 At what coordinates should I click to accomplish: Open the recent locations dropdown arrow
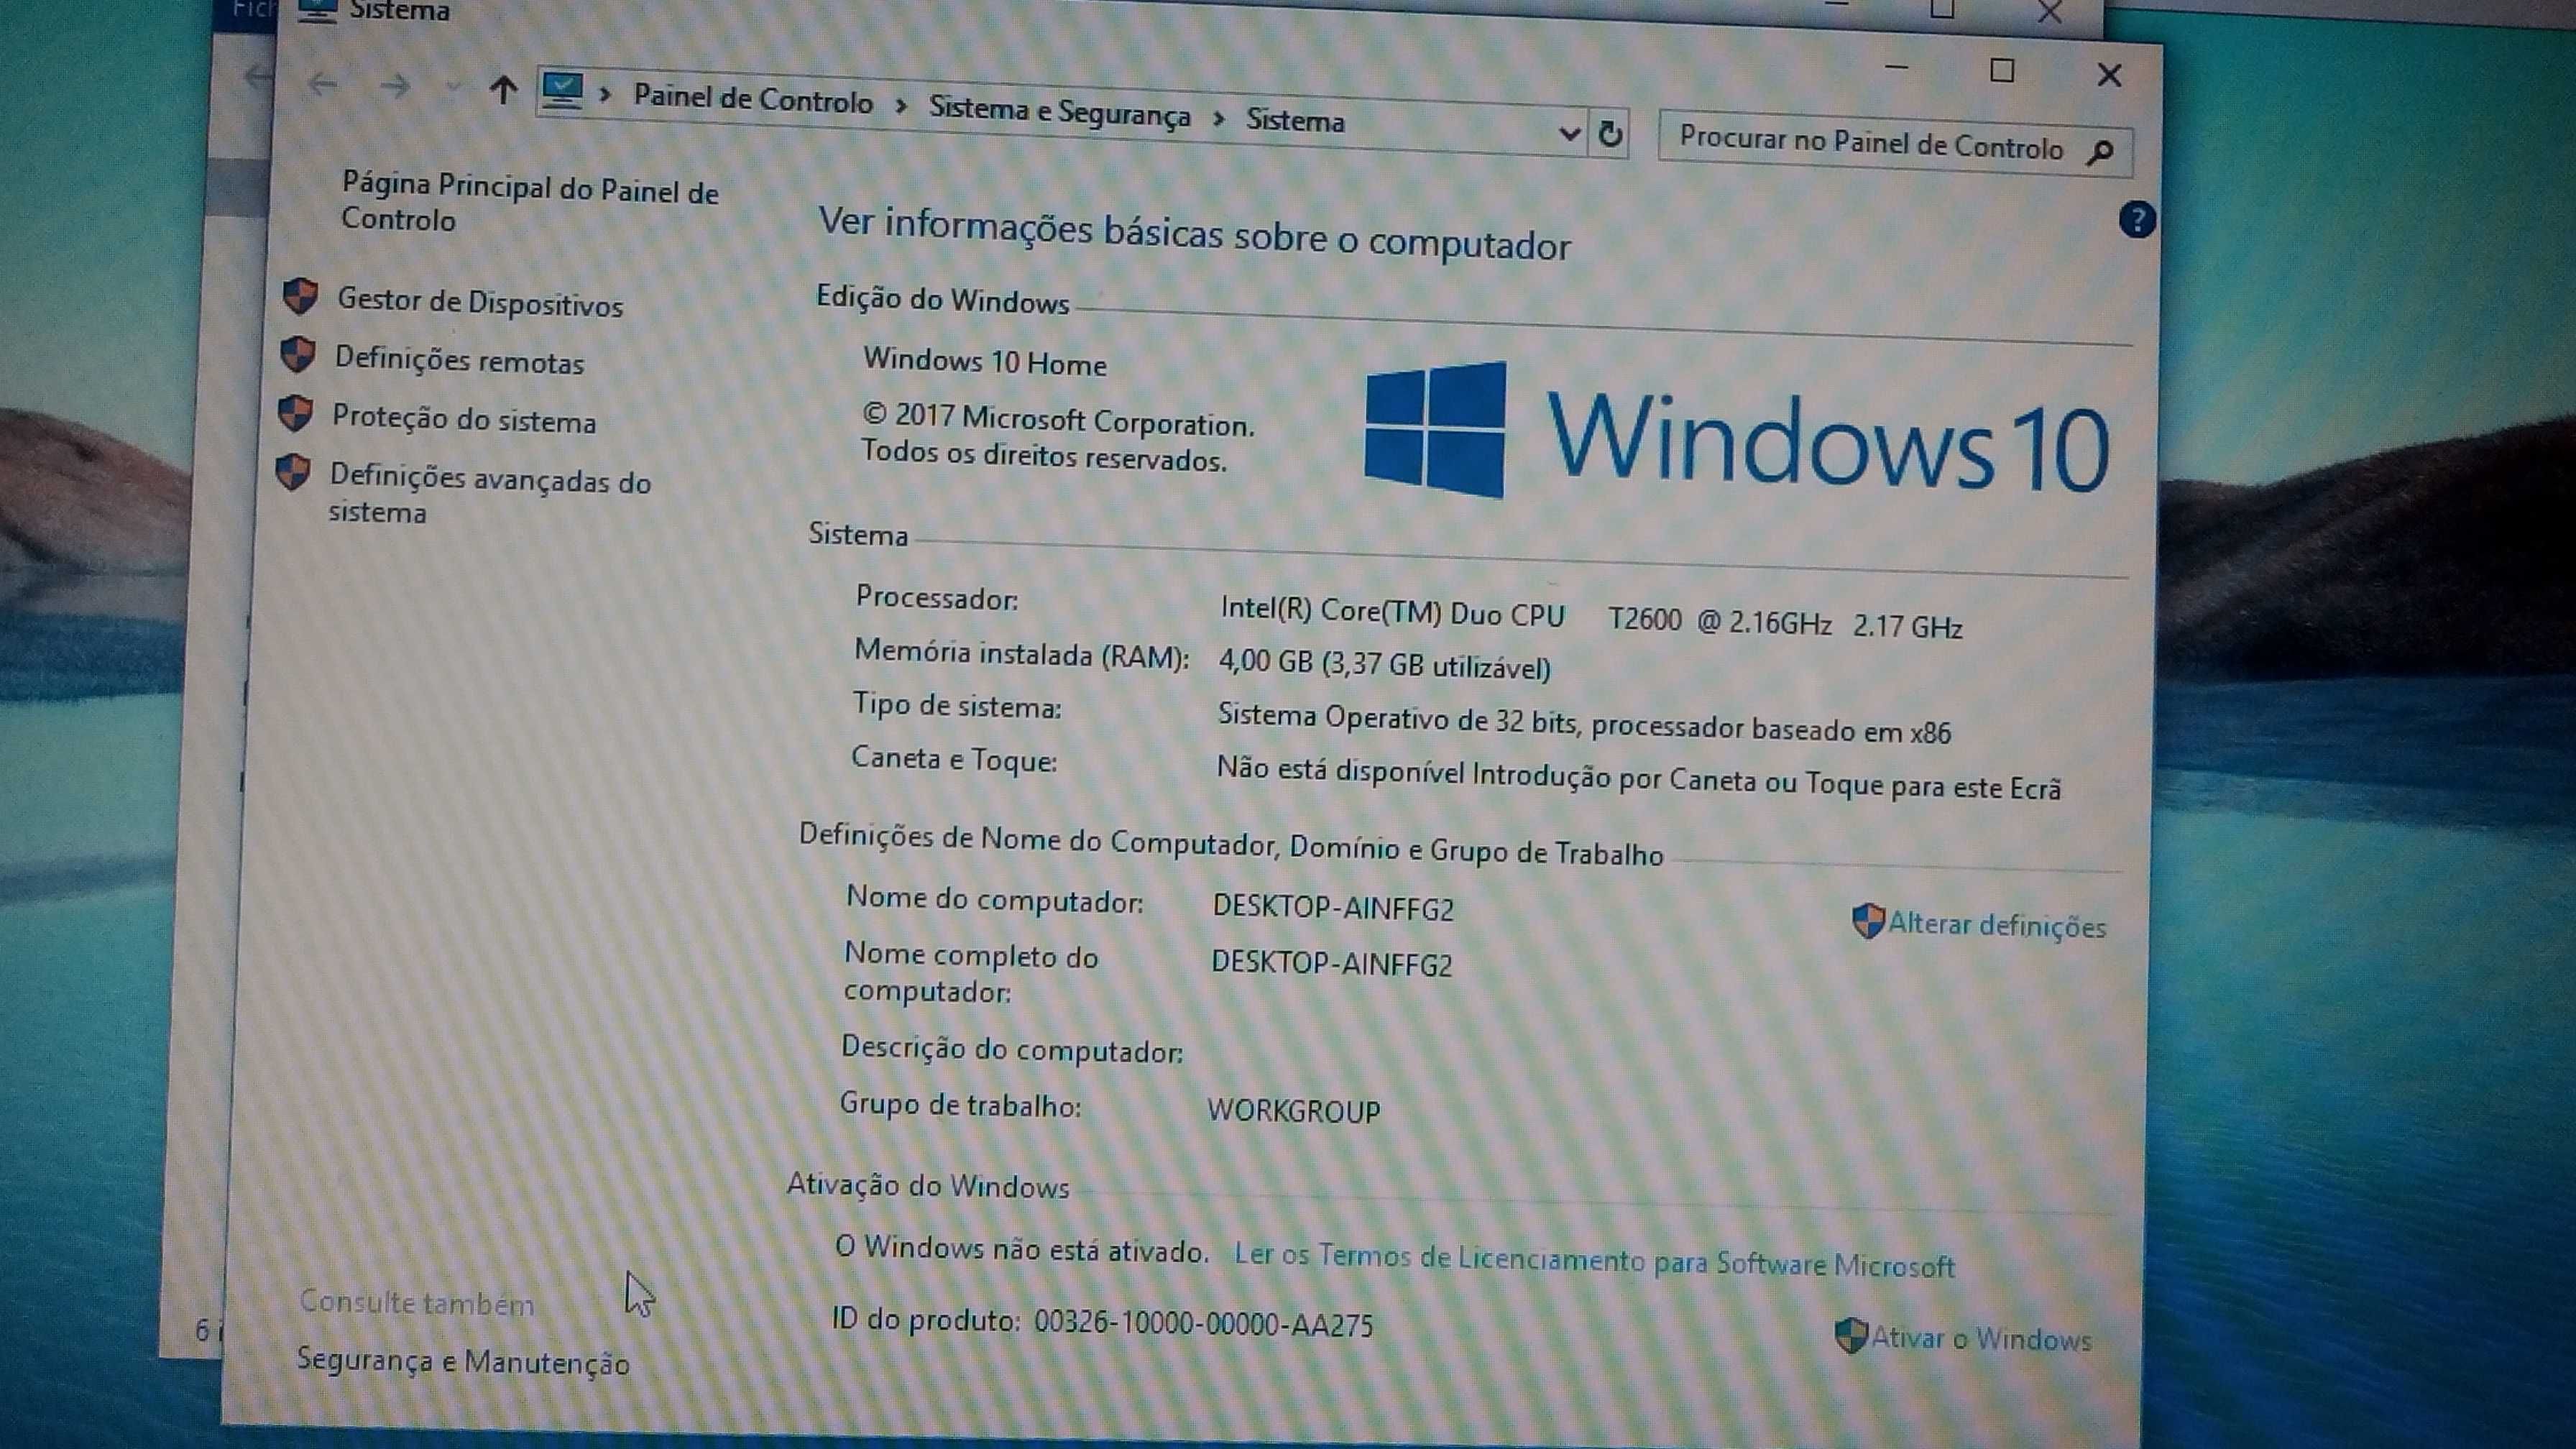[453, 89]
